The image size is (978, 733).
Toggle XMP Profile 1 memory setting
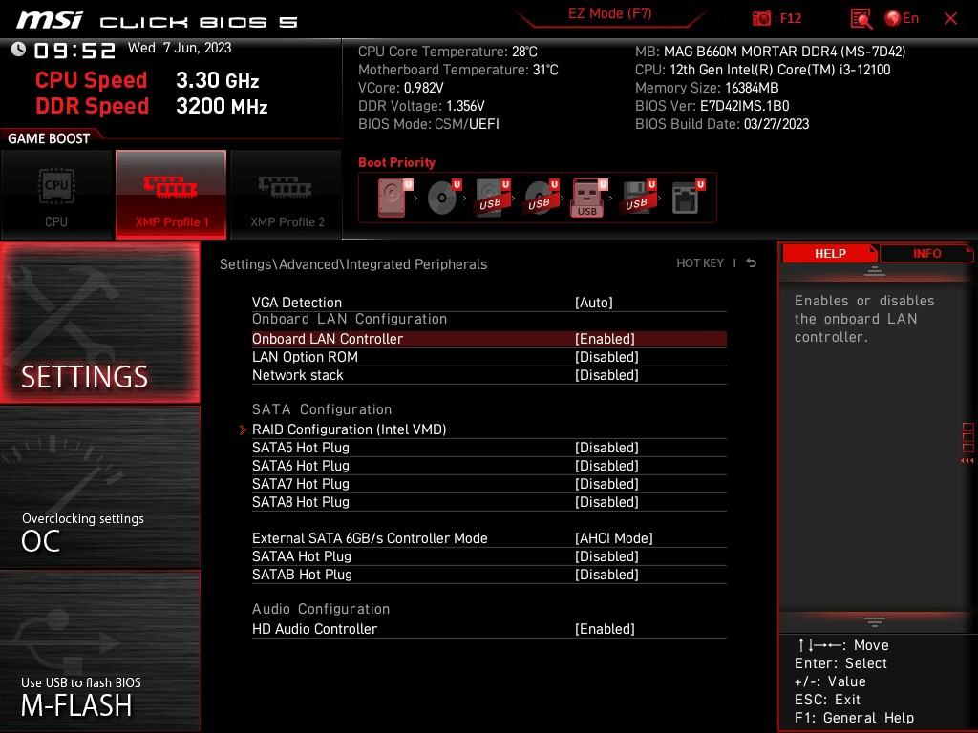pos(171,195)
